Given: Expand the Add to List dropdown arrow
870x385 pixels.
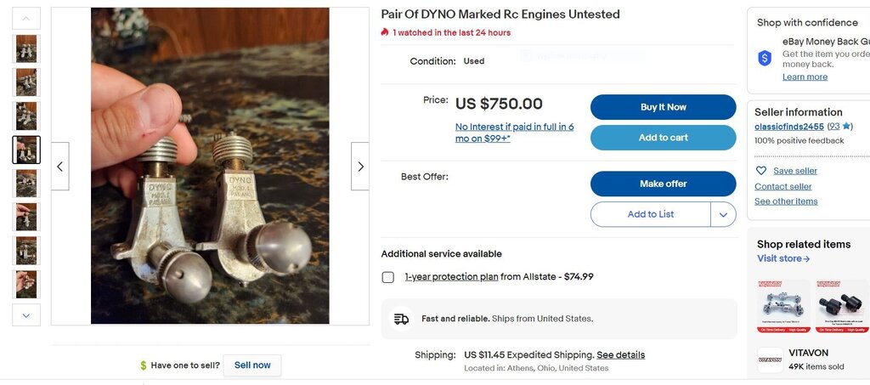Looking at the screenshot, I should point(723,214).
